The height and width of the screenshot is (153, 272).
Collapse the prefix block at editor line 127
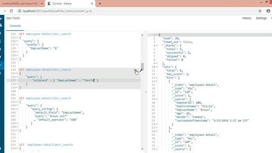pos(17,45)
